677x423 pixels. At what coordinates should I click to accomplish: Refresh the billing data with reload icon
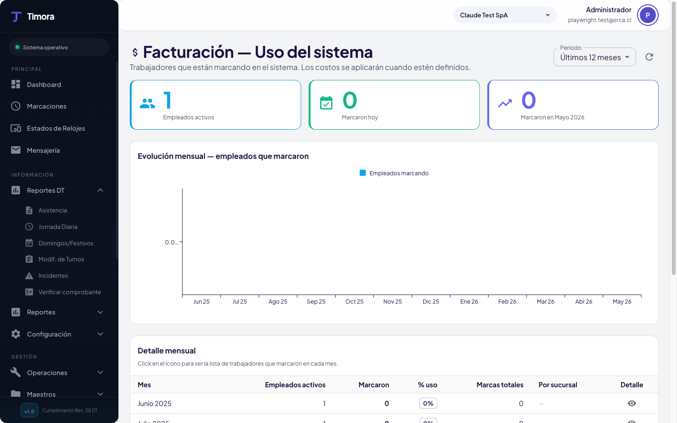(649, 57)
